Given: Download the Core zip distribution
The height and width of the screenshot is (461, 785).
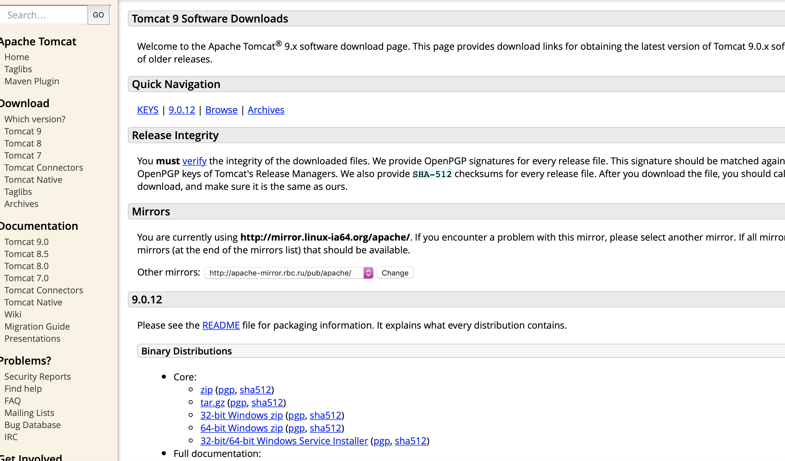Looking at the screenshot, I should 207,390.
